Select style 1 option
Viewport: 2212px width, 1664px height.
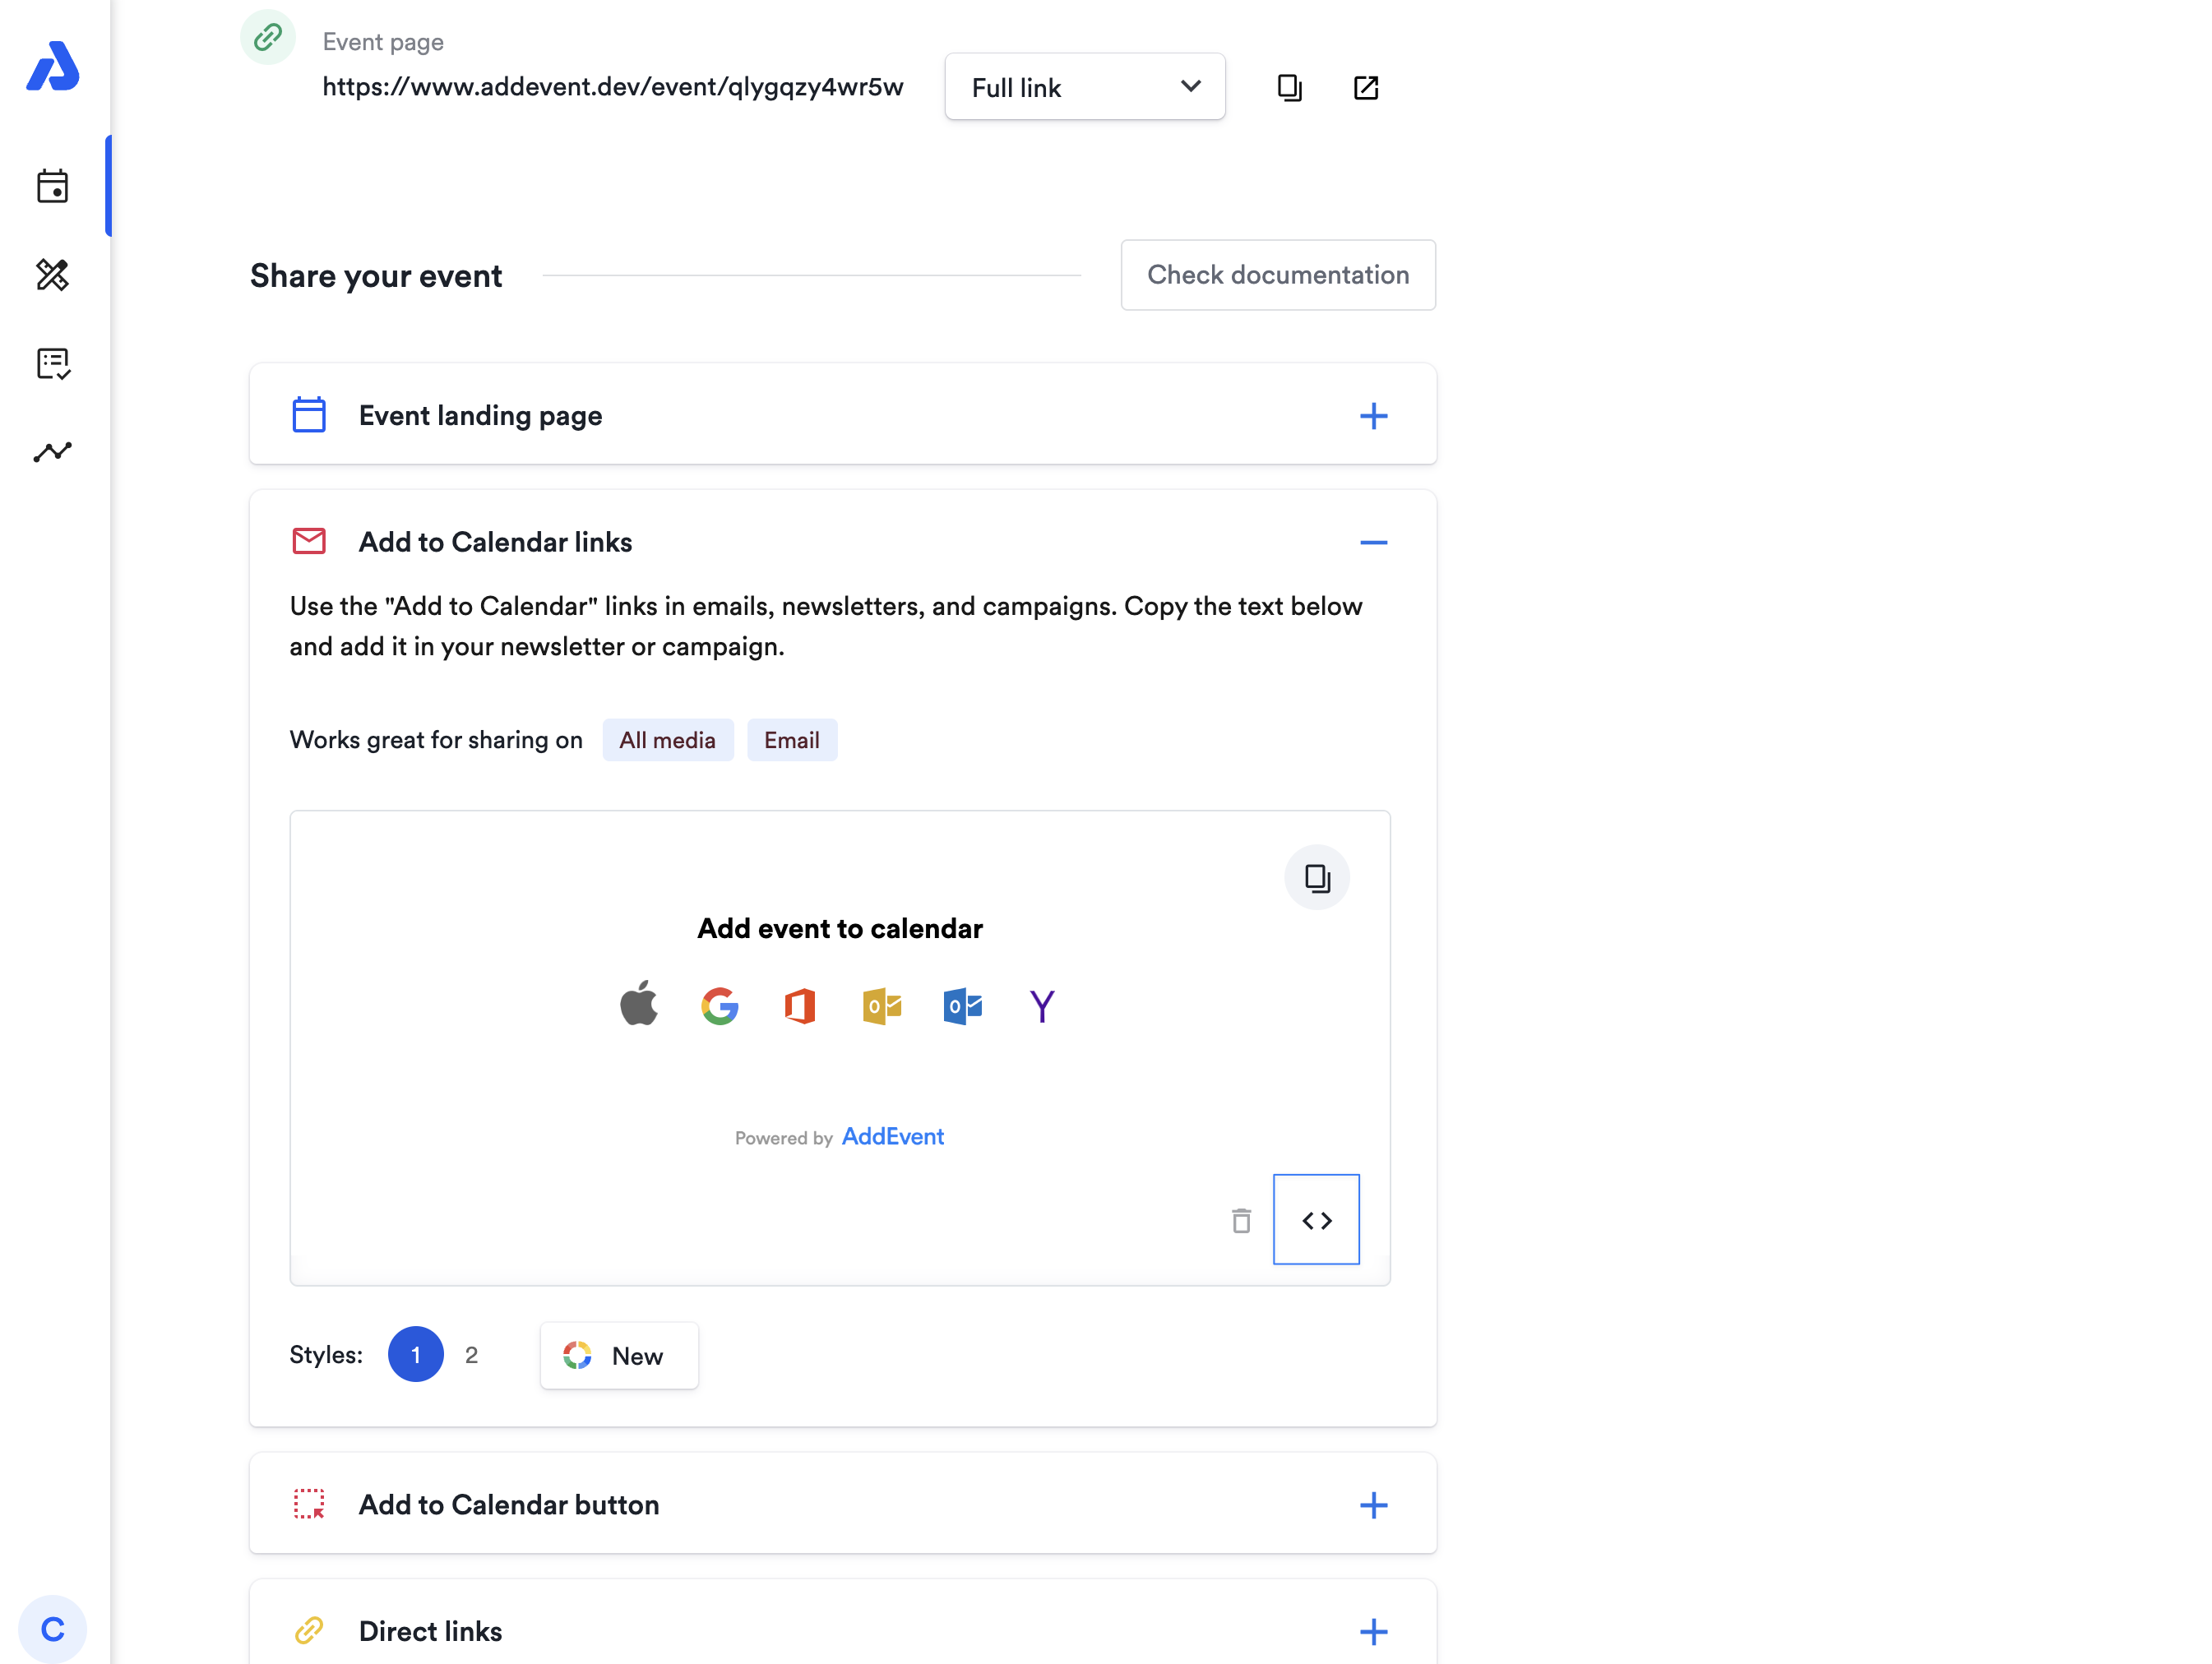(x=415, y=1355)
